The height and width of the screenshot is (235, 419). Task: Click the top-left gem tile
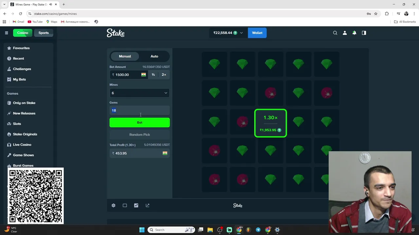214,64
